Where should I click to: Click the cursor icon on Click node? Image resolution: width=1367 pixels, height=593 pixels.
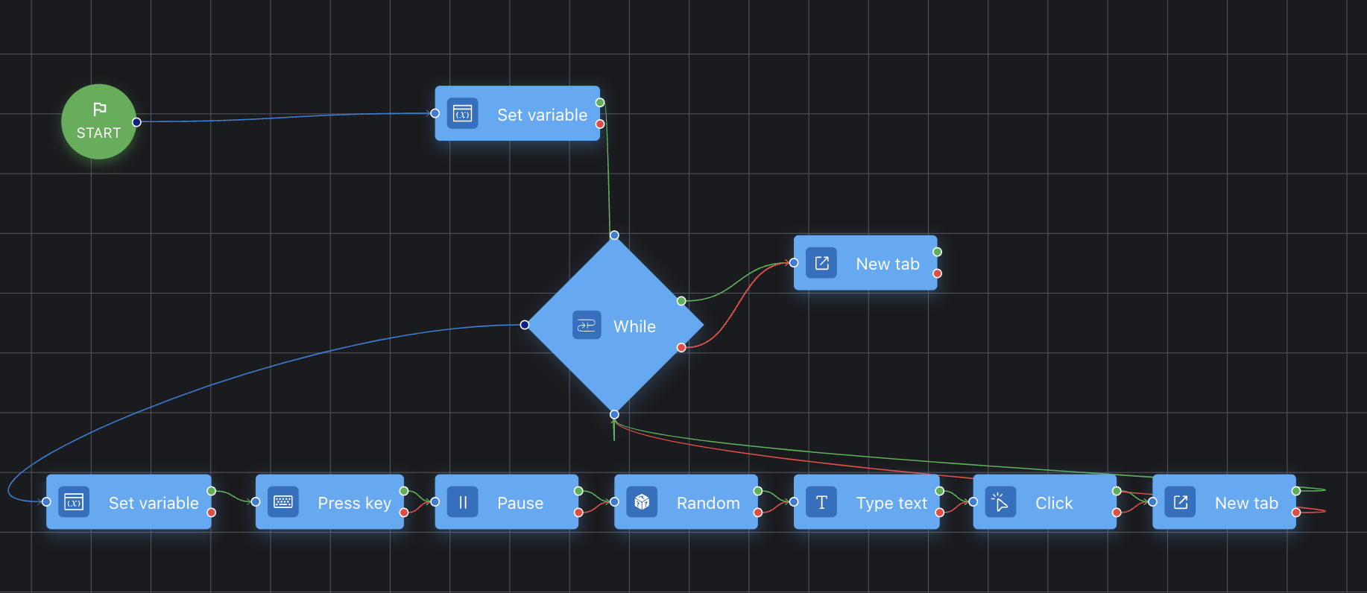click(1001, 502)
